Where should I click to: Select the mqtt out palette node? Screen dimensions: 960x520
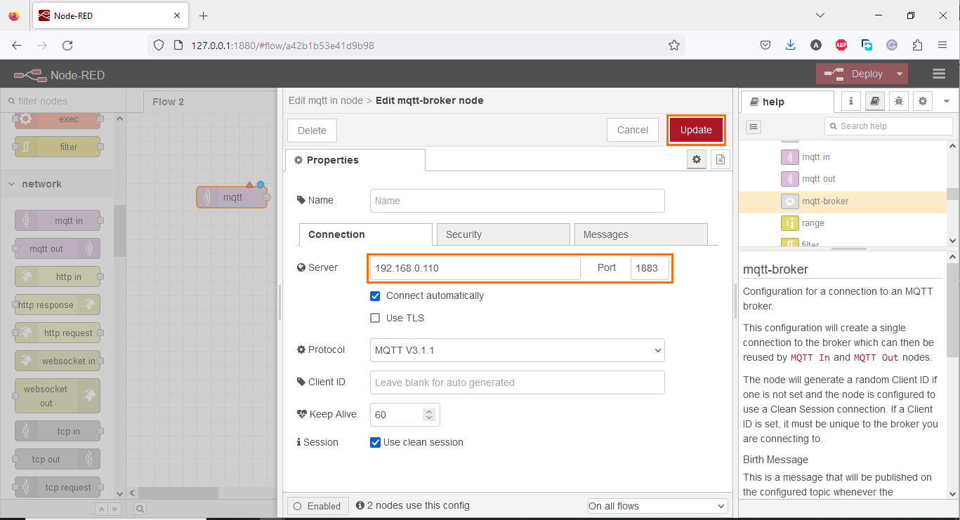click(x=58, y=248)
